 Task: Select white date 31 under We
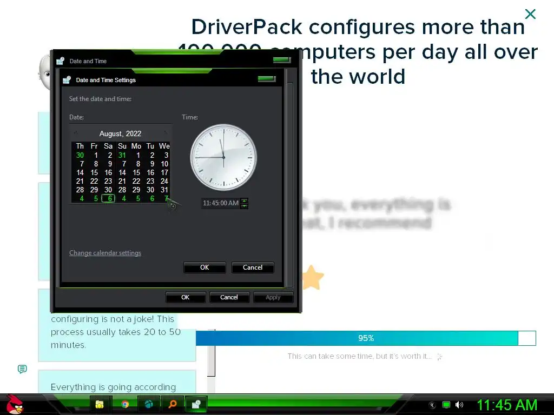(164, 190)
